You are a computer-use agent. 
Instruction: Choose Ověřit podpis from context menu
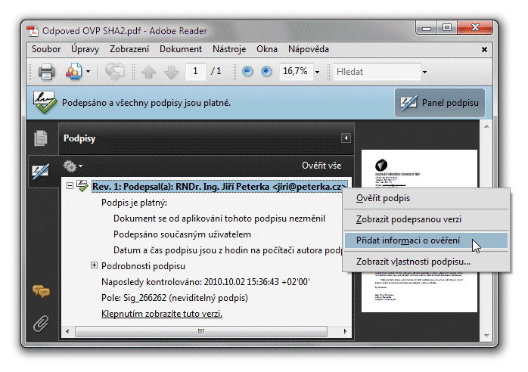coord(426,198)
